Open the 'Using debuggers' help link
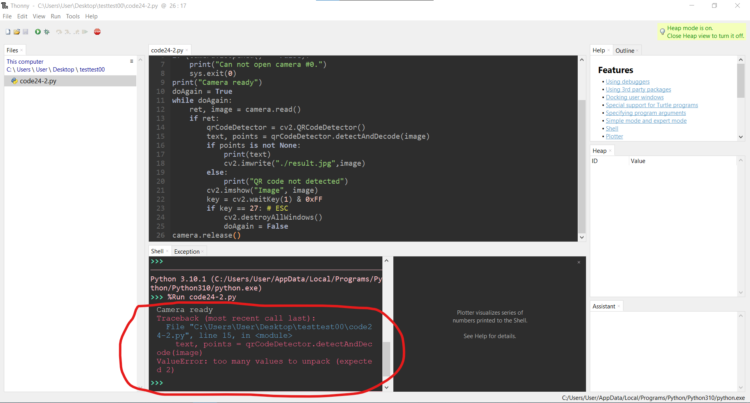 click(x=627, y=82)
